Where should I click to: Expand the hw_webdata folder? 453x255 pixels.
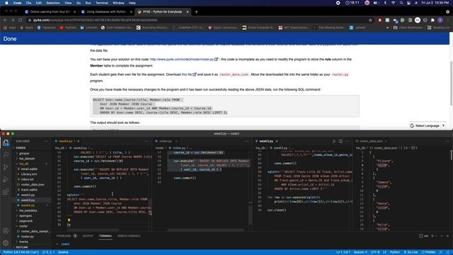[28, 210]
